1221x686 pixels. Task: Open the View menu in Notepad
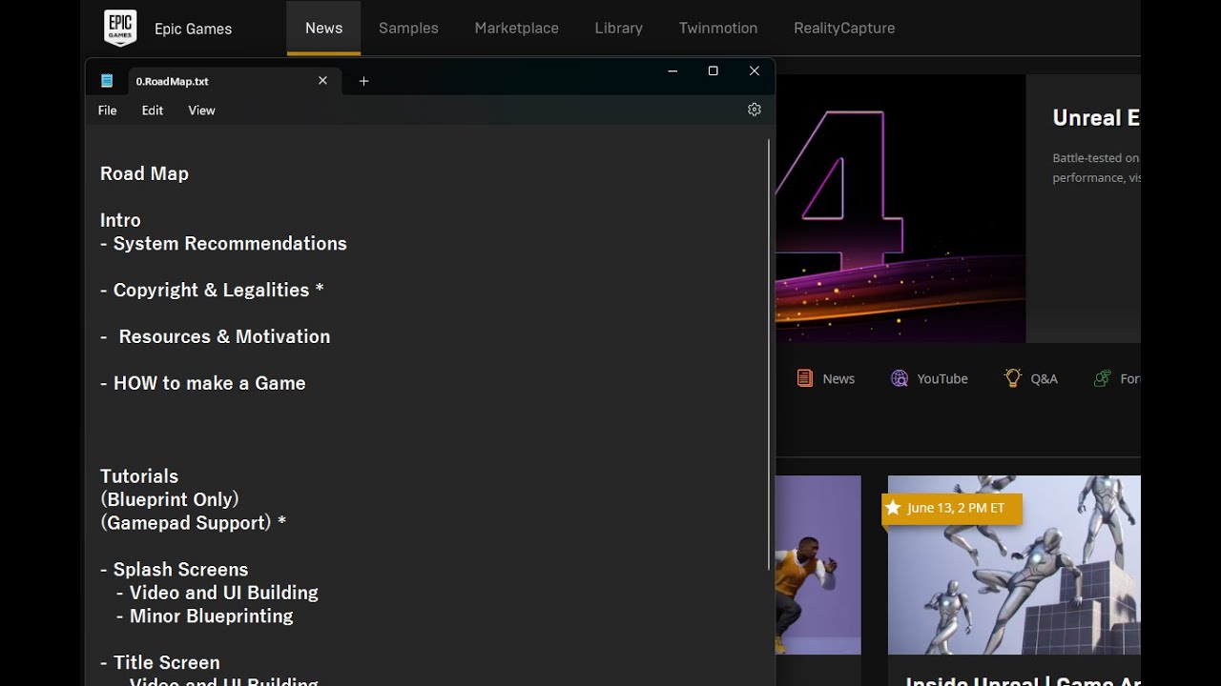click(201, 111)
